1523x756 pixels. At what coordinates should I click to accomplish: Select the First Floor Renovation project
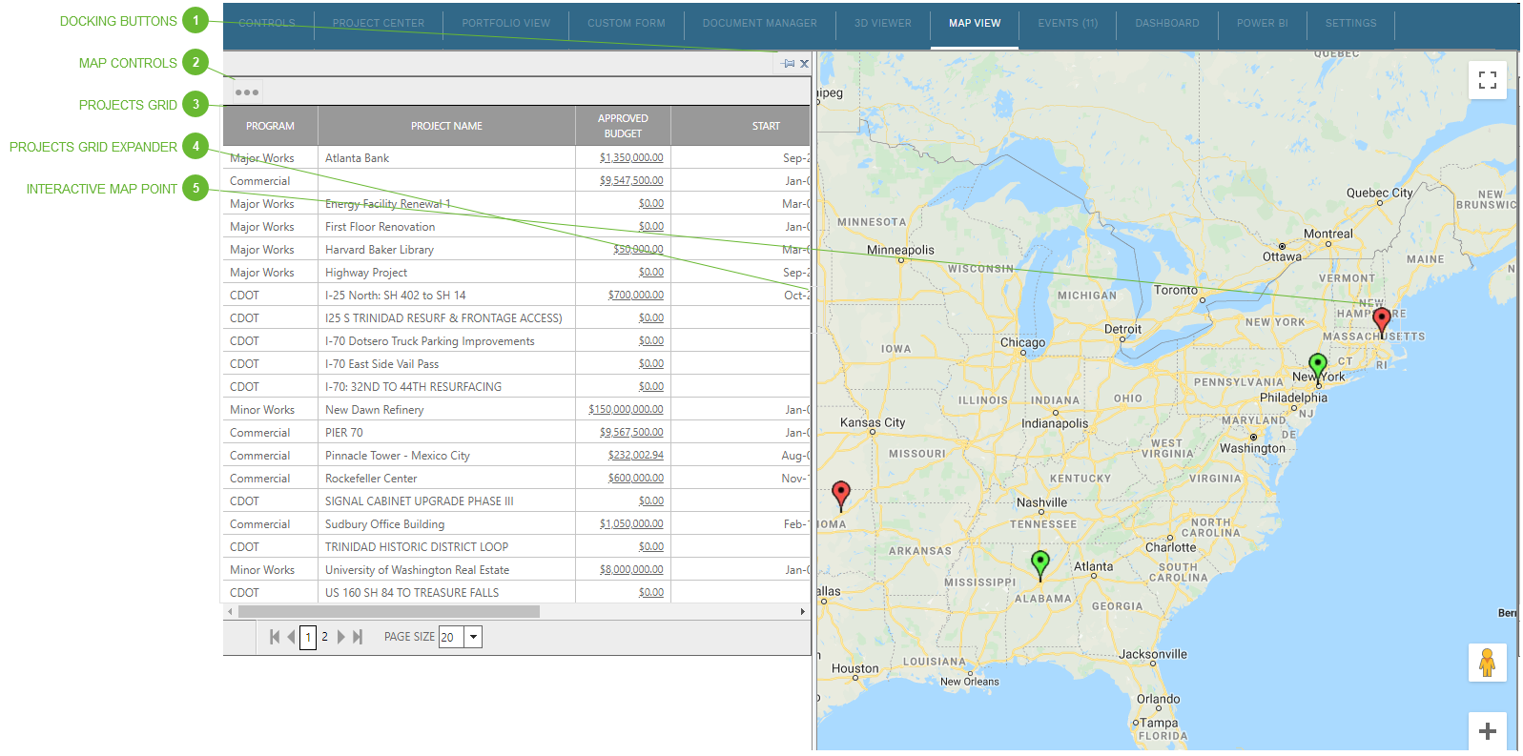click(x=517, y=227)
